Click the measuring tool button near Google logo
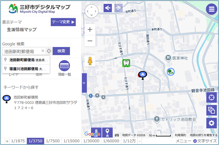The width and height of the screenshot is (219, 145). (x=96, y=133)
